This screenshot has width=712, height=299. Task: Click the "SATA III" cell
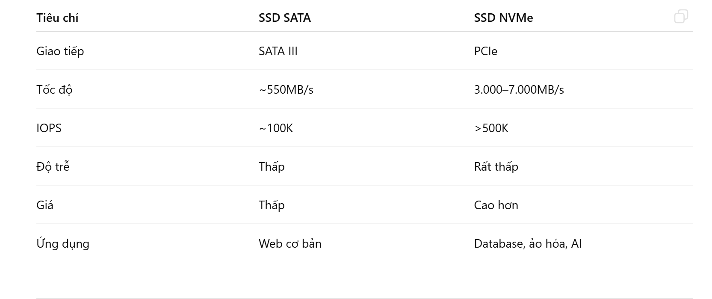click(x=278, y=51)
